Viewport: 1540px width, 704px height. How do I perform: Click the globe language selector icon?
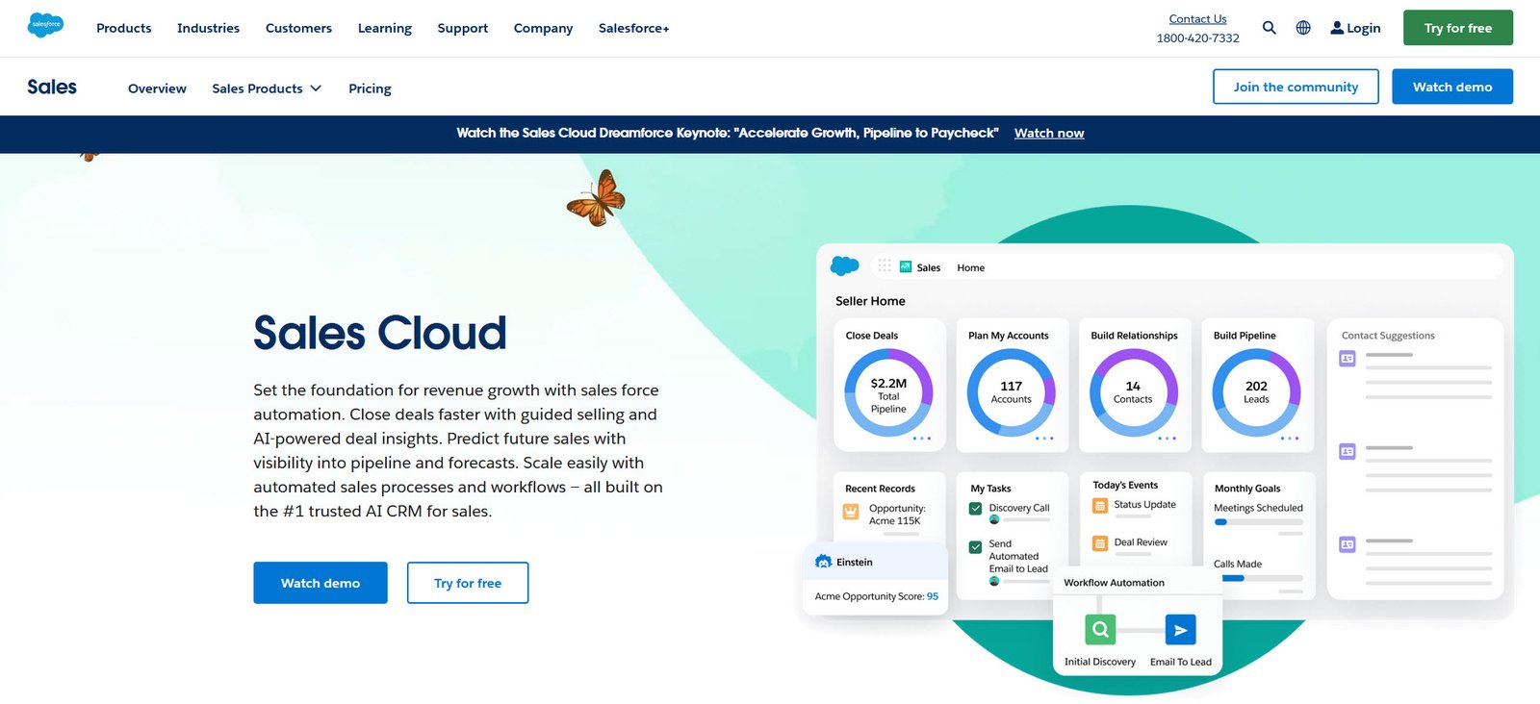click(1303, 28)
